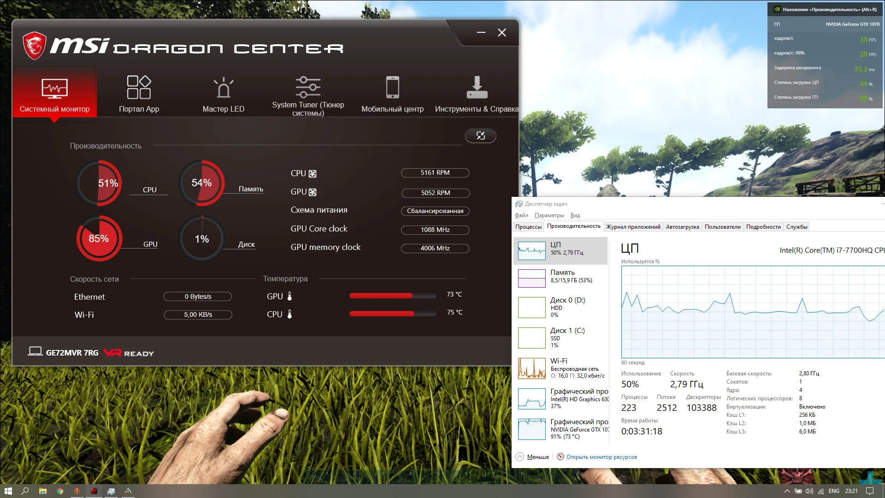Click the GPU fan icon
This screenshot has height=498, width=885.
point(313,192)
